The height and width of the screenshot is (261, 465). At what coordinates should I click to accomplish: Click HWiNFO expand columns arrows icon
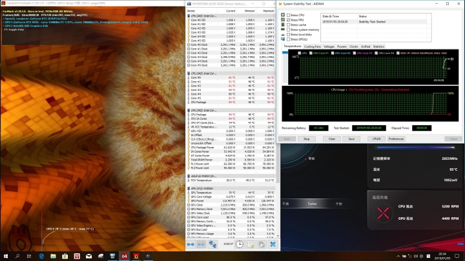(x=192, y=244)
